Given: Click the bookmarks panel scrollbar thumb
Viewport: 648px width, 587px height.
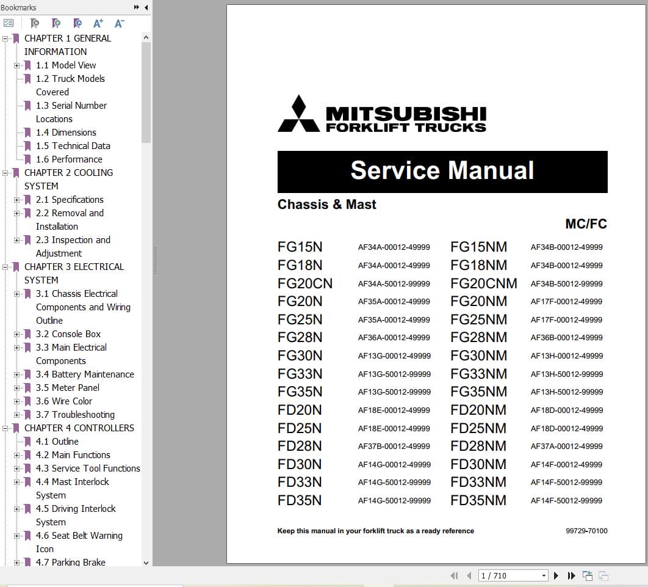Looking at the screenshot, I should [146, 92].
